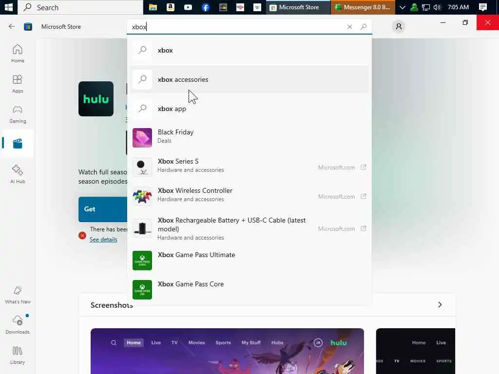
Task: Open Amazon from the taskbar
Action: pos(170,7)
